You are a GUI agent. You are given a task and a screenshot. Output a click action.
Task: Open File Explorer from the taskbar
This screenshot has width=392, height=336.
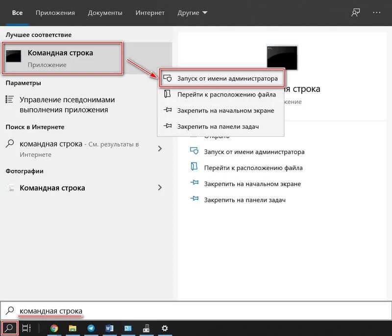[73, 328]
